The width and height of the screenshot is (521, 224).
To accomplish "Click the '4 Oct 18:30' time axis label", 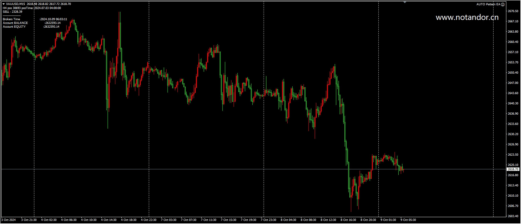I will 129,220.
